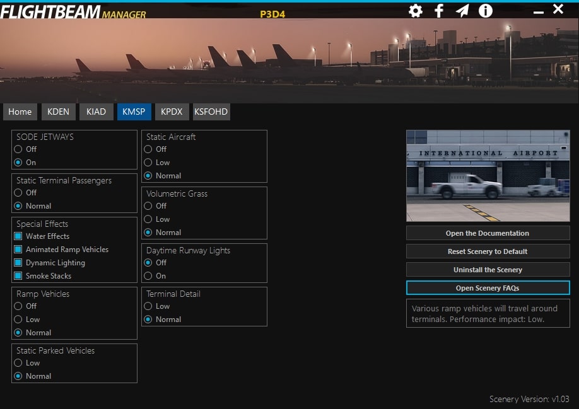This screenshot has width=579, height=409.
Task: Set SODE Jetways to Off
Action: [x=18, y=149]
